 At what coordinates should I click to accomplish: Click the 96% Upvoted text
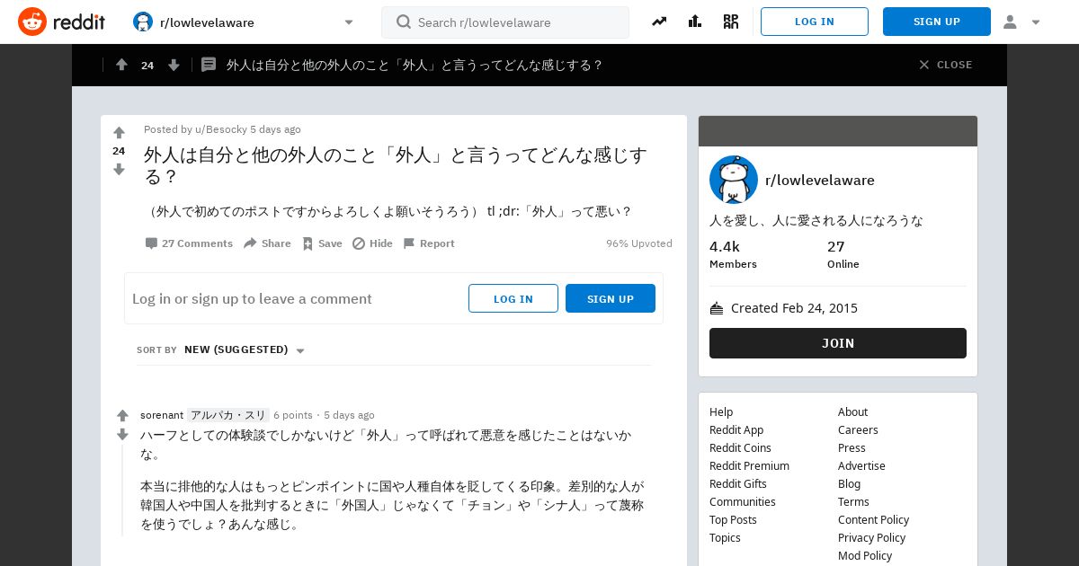coord(639,243)
